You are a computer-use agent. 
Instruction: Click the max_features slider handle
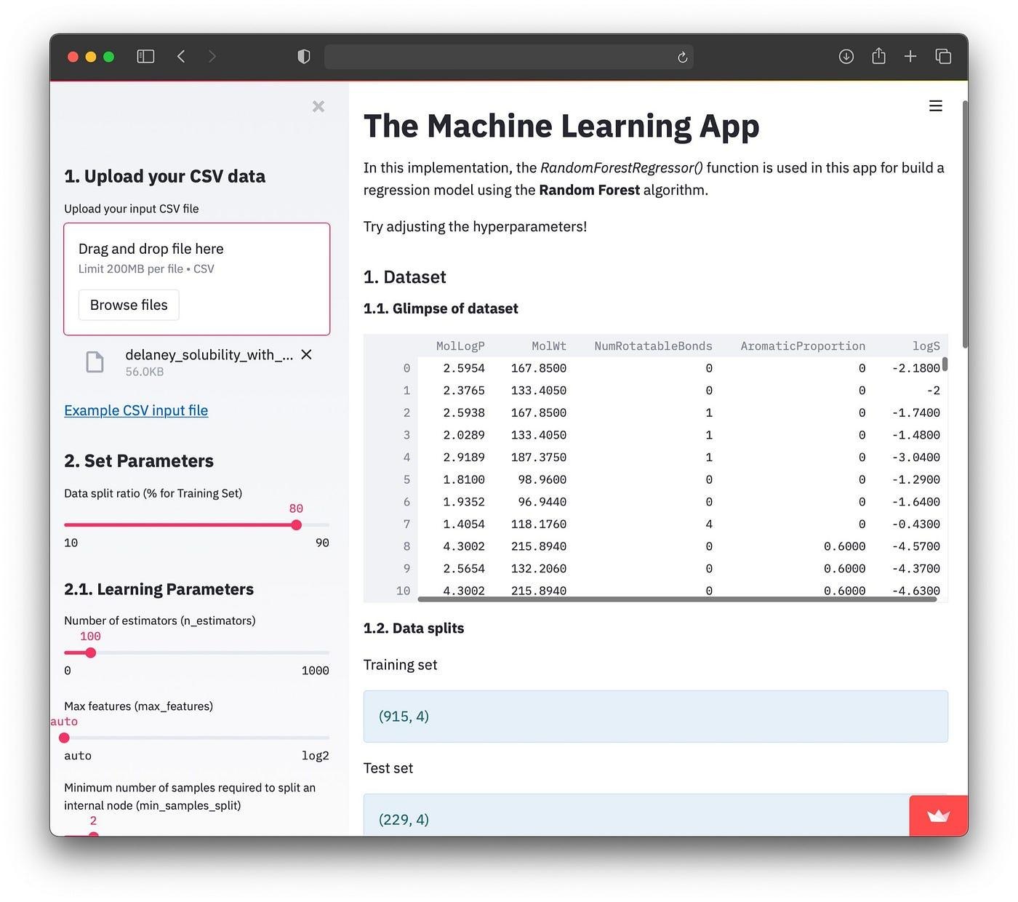(64, 738)
